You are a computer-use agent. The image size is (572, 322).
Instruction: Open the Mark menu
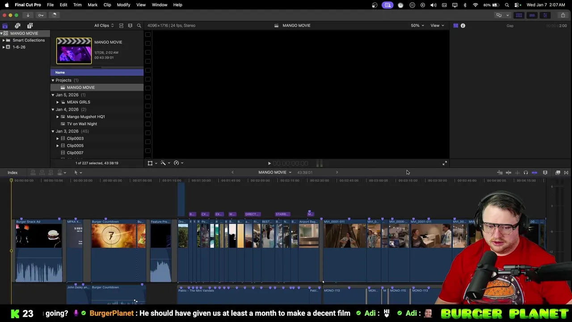93,5
